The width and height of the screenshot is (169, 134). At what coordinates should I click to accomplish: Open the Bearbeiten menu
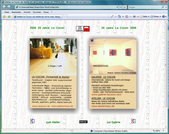[x=16, y=12]
